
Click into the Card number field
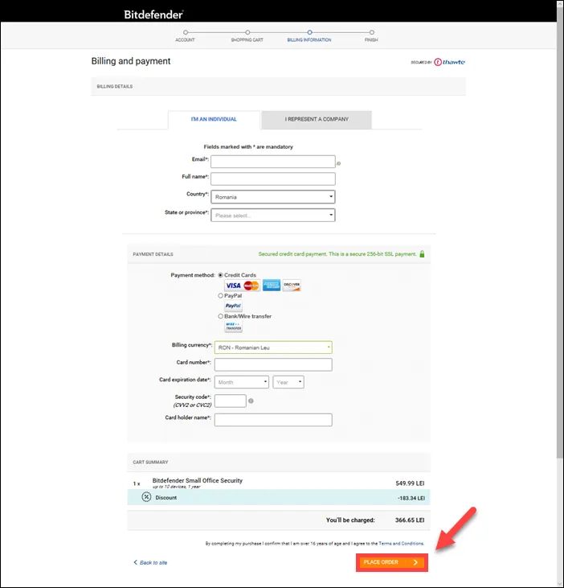click(273, 364)
